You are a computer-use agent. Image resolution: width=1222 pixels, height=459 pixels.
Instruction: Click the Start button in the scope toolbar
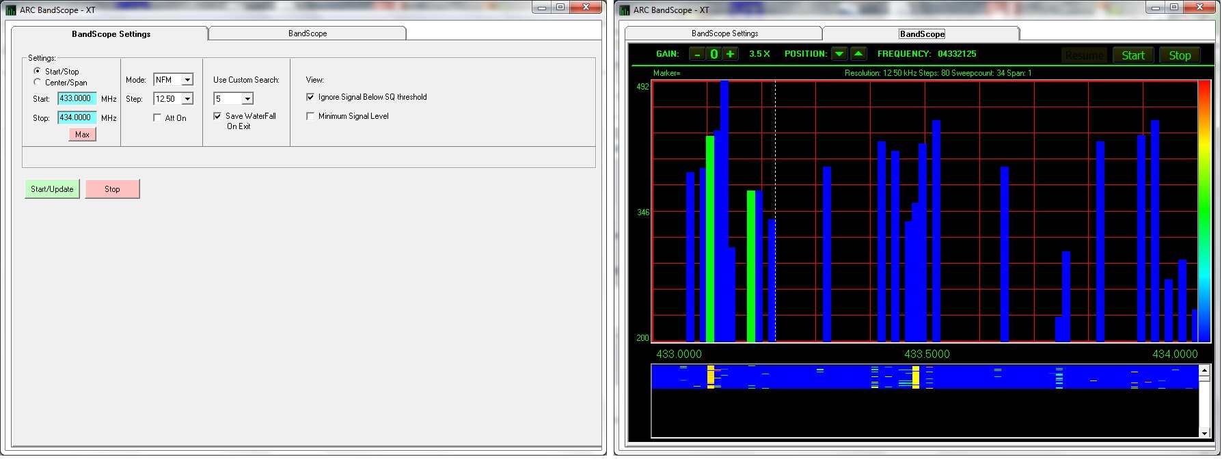point(1133,55)
